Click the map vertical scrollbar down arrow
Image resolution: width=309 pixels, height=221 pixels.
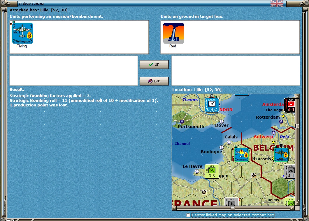(x=297, y=203)
